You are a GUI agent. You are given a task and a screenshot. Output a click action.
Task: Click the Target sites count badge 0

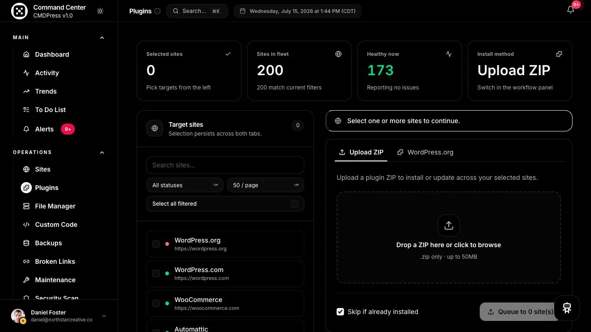[x=298, y=125]
